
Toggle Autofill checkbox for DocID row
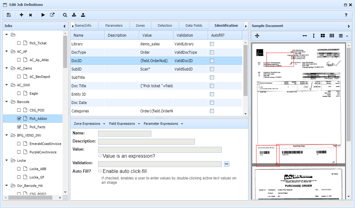(212, 61)
